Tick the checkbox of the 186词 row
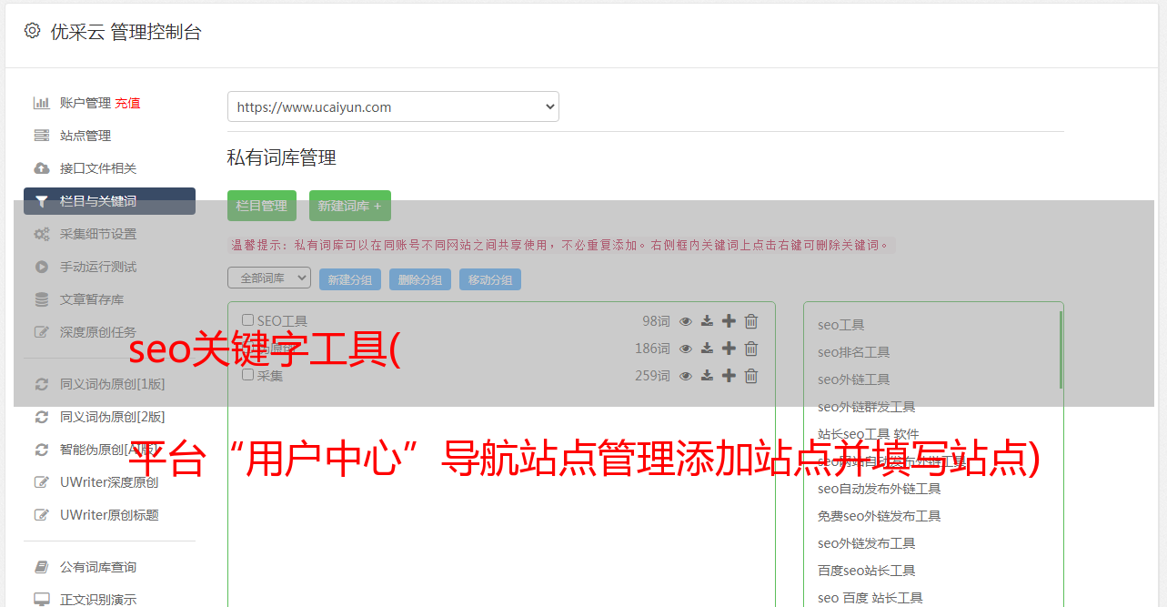 tap(247, 348)
